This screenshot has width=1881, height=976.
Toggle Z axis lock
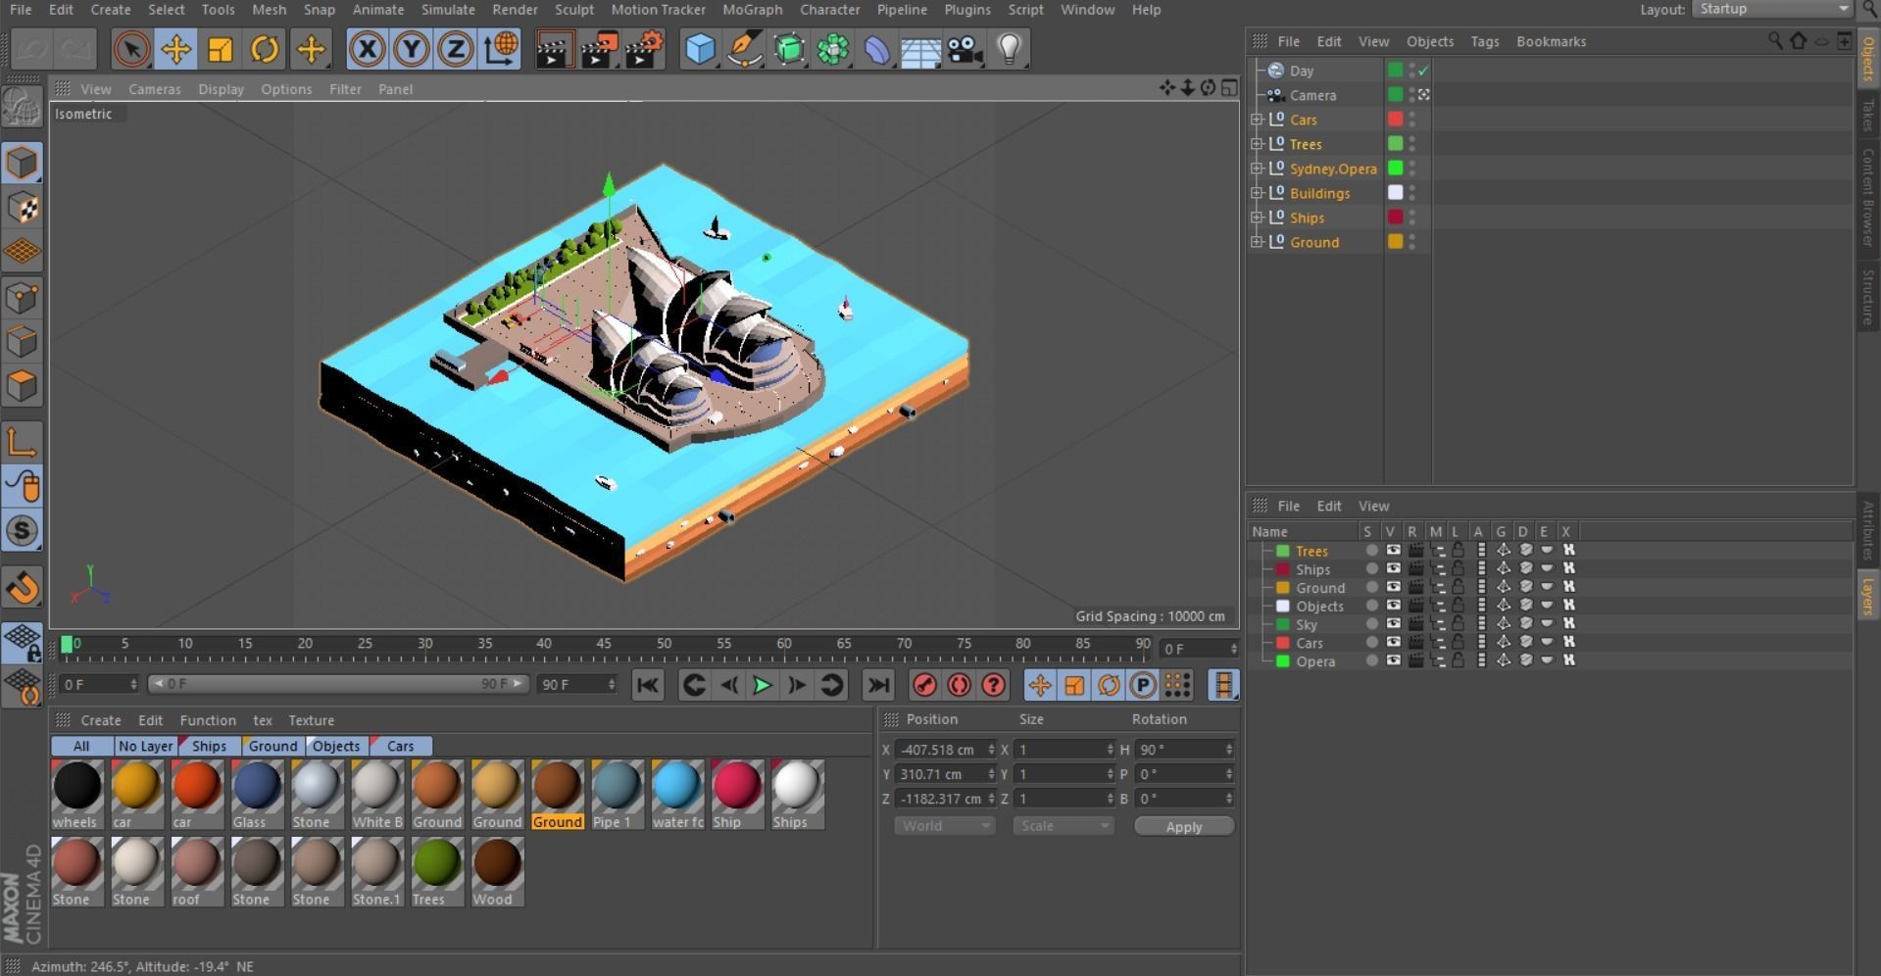[456, 49]
